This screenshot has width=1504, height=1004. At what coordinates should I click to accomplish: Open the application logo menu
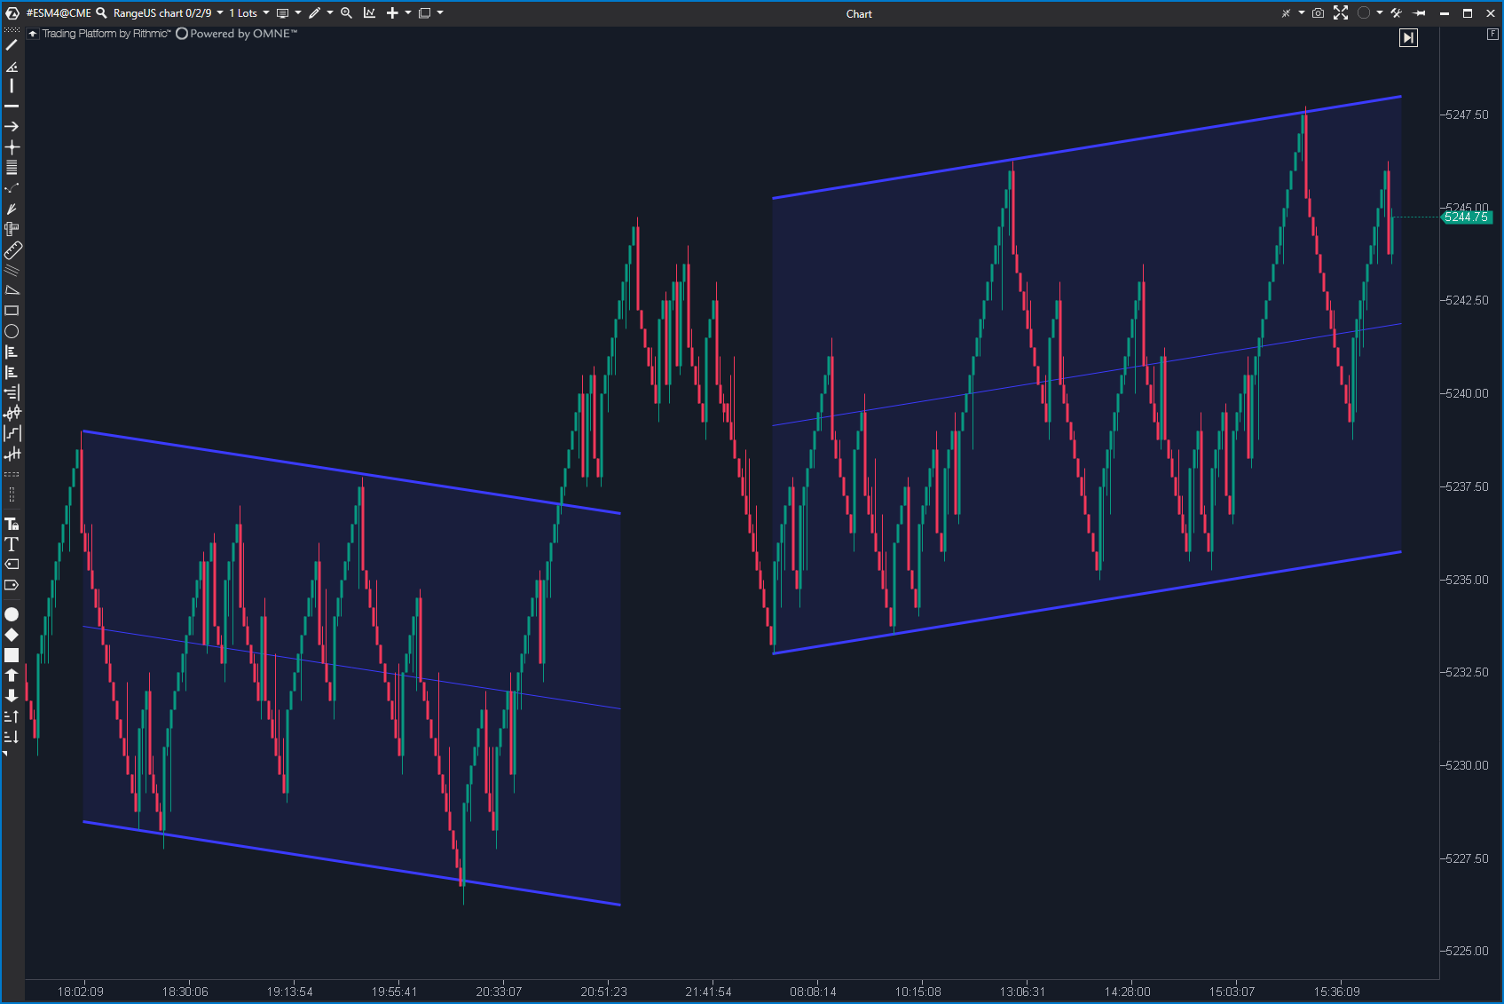click(x=12, y=13)
